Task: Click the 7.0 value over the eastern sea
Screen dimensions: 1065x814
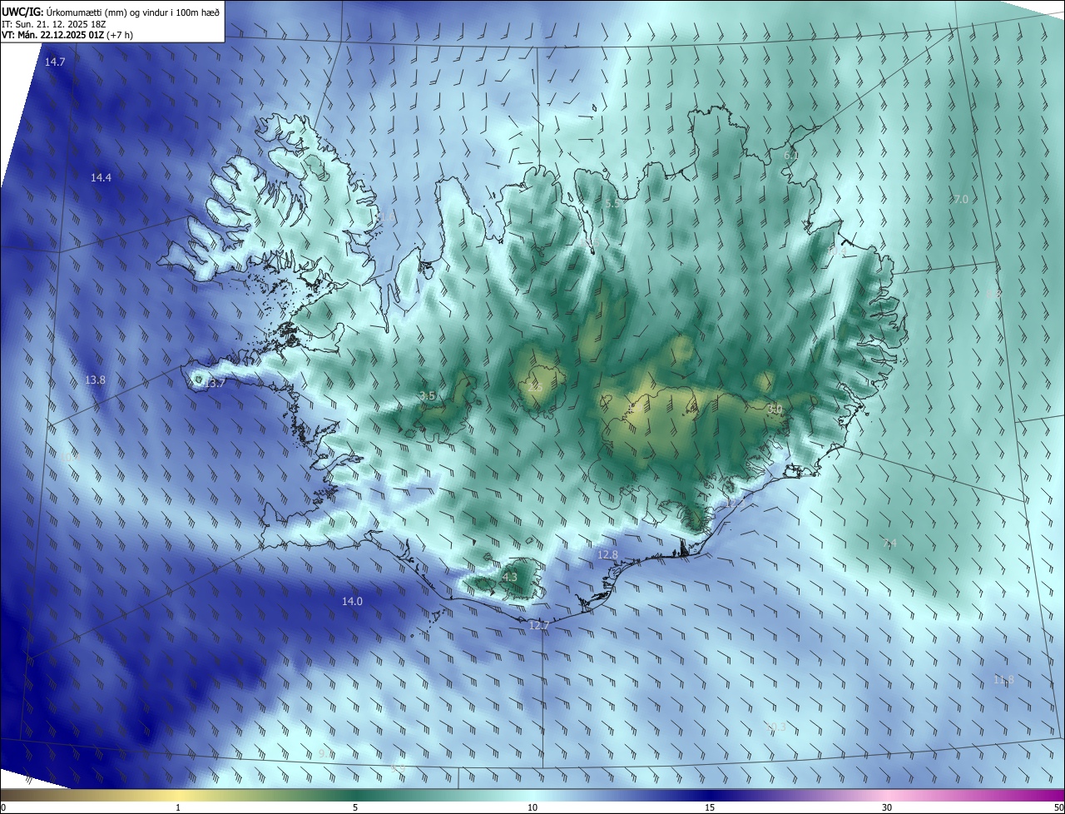Action: (960, 199)
